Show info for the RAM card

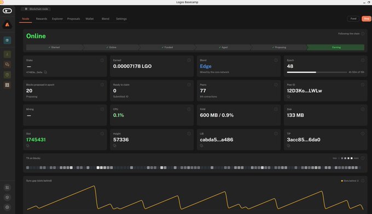(x=276, y=109)
